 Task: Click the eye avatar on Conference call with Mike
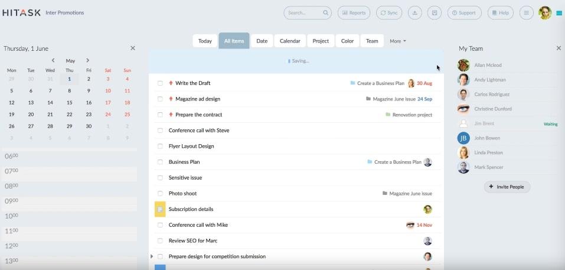(410, 225)
